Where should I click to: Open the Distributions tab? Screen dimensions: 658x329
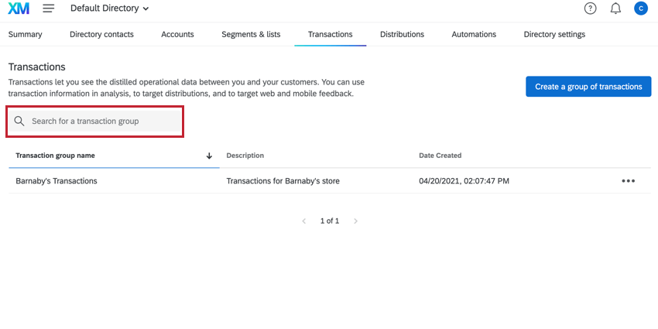click(402, 34)
